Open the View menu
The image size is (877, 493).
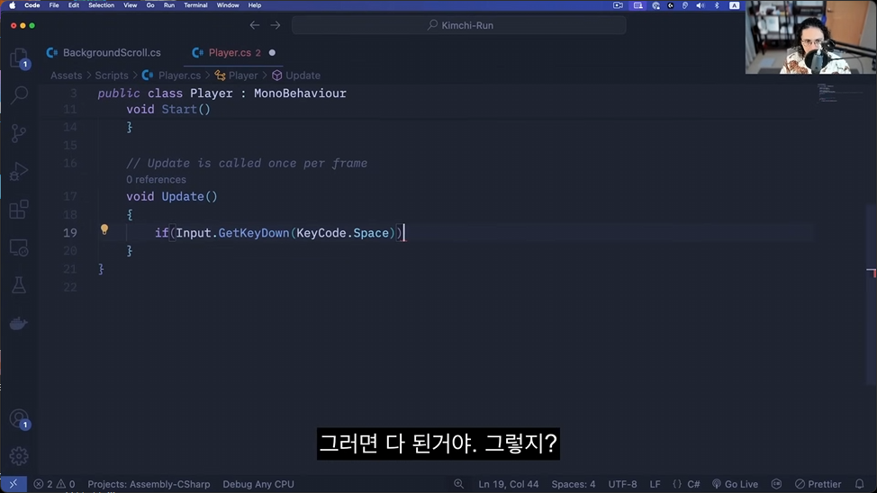(x=131, y=5)
